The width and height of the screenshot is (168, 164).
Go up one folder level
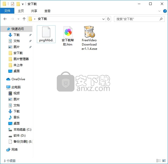point(24,19)
